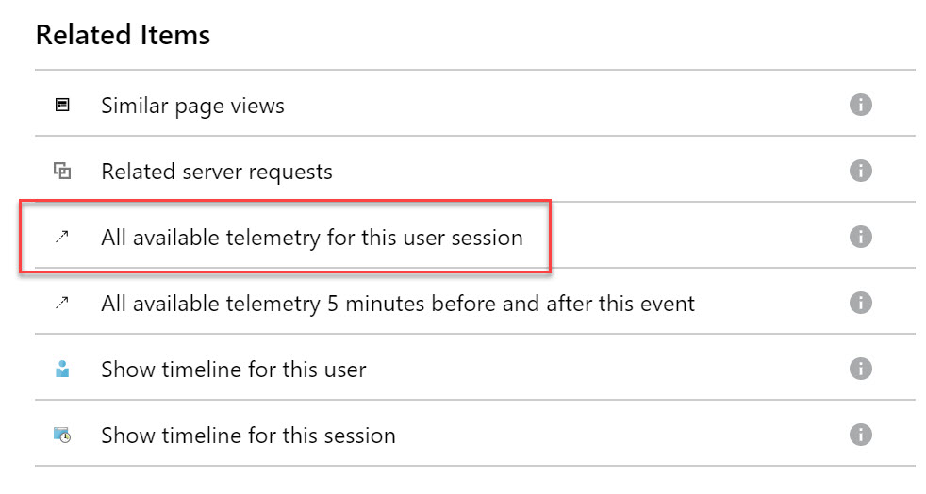Show info for user session telemetry
This screenshot has width=926, height=494.
pos(860,237)
